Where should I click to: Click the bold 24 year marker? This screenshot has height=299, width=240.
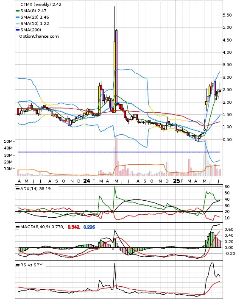click(87, 181)
